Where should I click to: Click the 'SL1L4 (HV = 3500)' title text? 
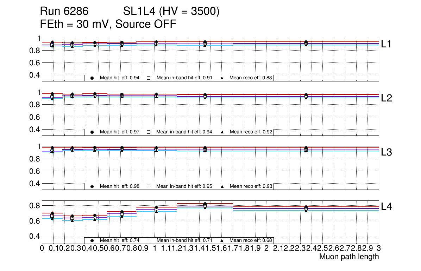tap(171, 12)
